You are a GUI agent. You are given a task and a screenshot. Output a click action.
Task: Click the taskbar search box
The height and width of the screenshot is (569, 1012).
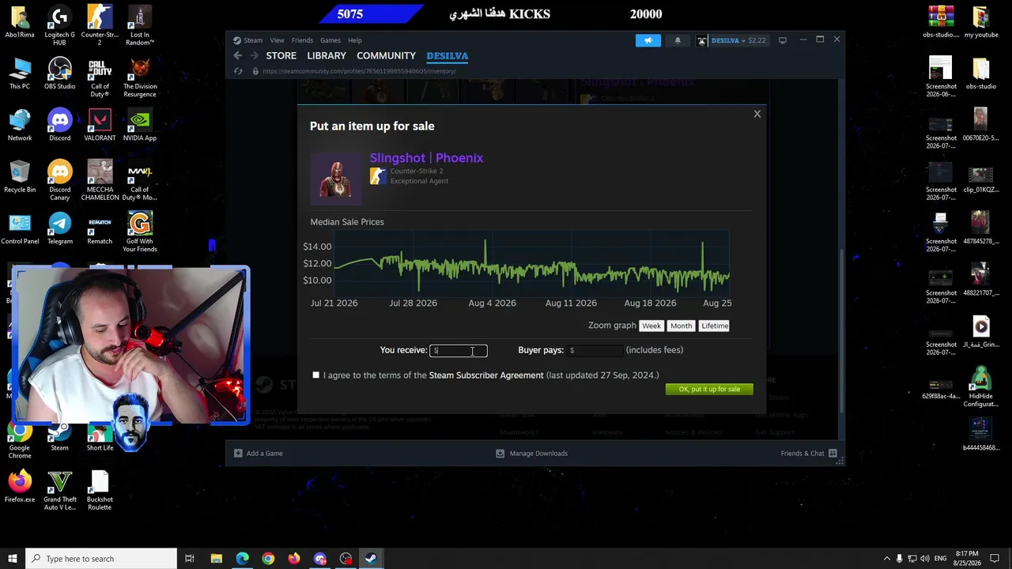(x=101, y=559)
